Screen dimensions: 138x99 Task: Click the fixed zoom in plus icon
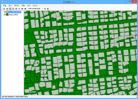[x=16, y=9]
